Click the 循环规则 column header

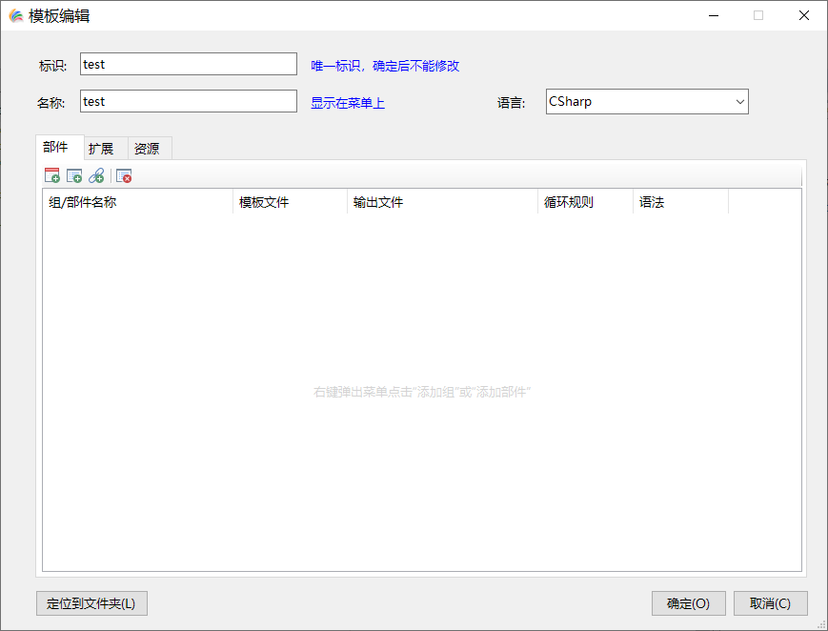point(586,202)
